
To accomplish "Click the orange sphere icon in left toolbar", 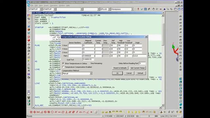I will click(x=29, y=29).
